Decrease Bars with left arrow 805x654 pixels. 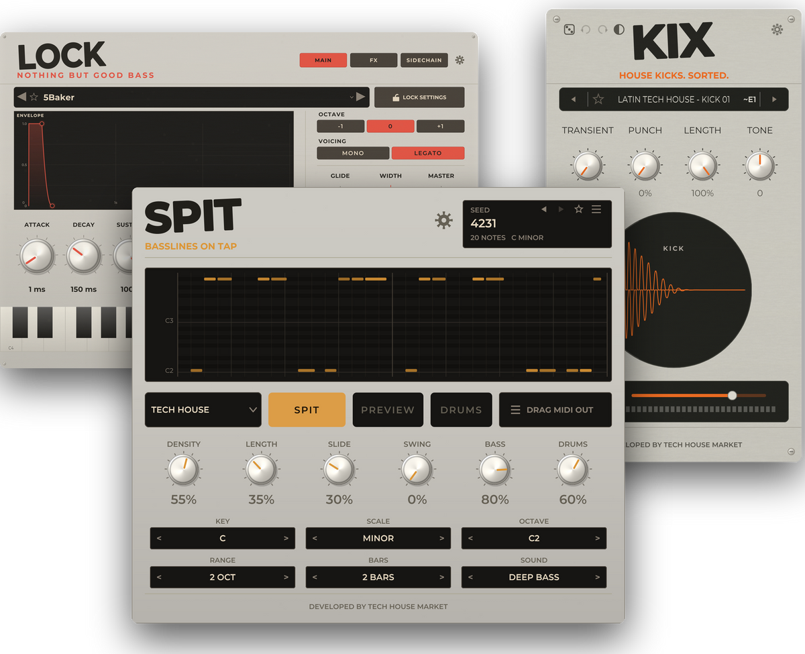(315, 577)
